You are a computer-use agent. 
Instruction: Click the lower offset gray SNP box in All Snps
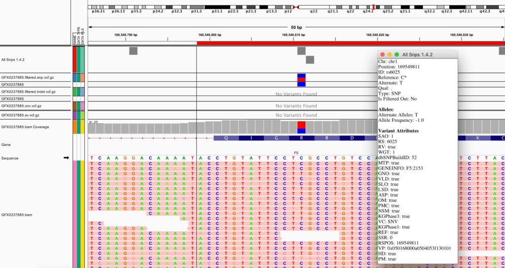coord(310,60)
